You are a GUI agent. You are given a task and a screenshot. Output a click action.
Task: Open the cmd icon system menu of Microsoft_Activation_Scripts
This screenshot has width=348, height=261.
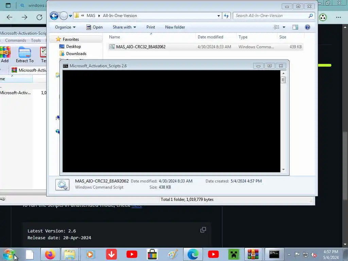click(x=66, y=66)
